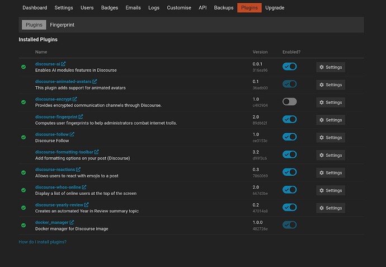Click the 'Installed Plugins' heading
This screenshot has height=267, width=386.
38,39
